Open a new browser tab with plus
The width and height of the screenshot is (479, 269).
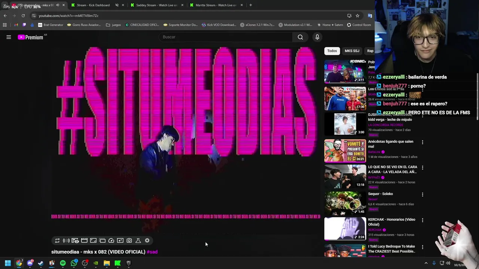(250, 5)
